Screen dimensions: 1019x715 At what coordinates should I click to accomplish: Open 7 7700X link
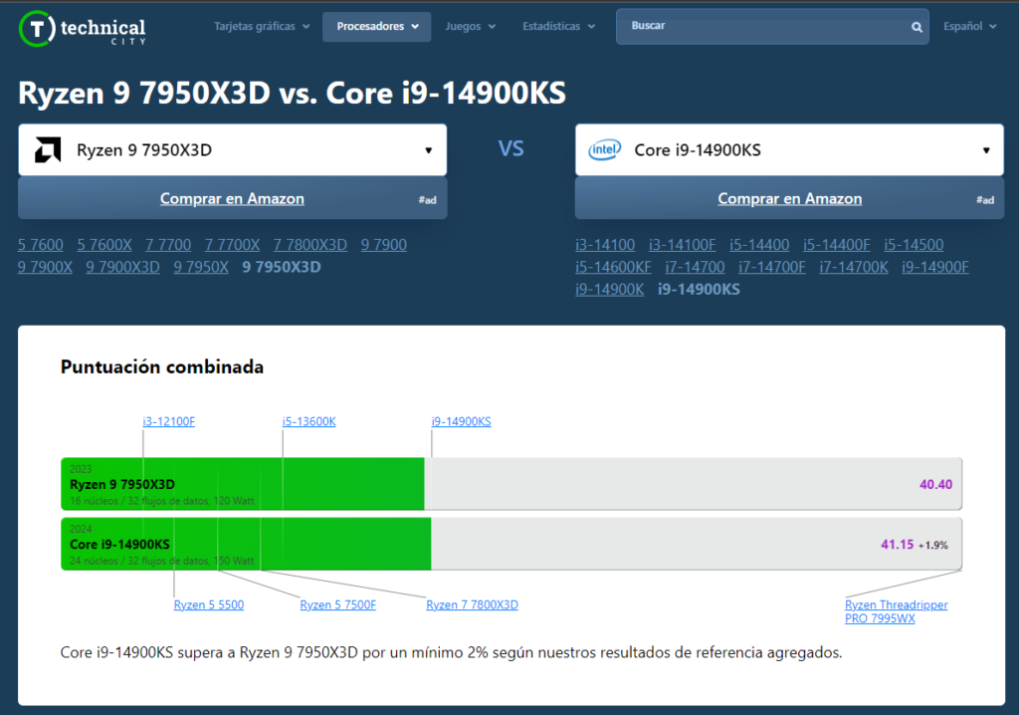click(232, 245)
